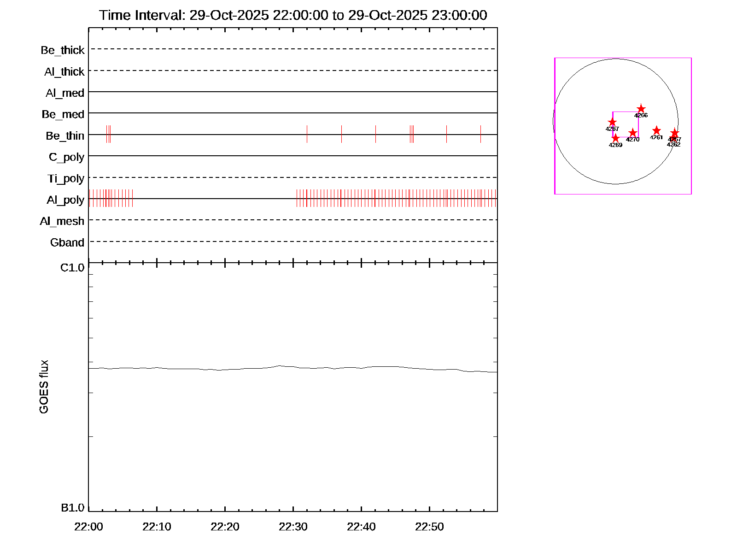Screen dimensions: 737x553
Task: Click the 22:10 time axis label
Action: click(x=157, y=527)
